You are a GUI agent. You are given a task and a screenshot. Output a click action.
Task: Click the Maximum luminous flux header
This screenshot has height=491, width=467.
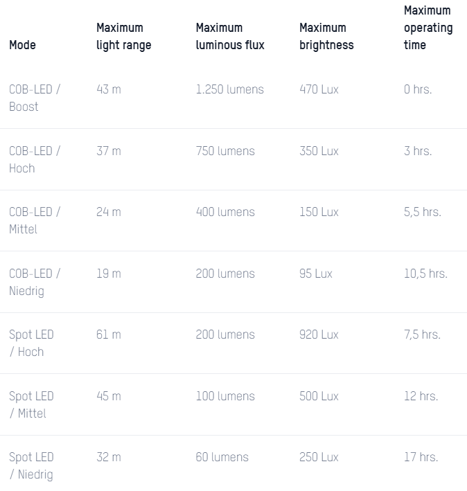(230, 36)
